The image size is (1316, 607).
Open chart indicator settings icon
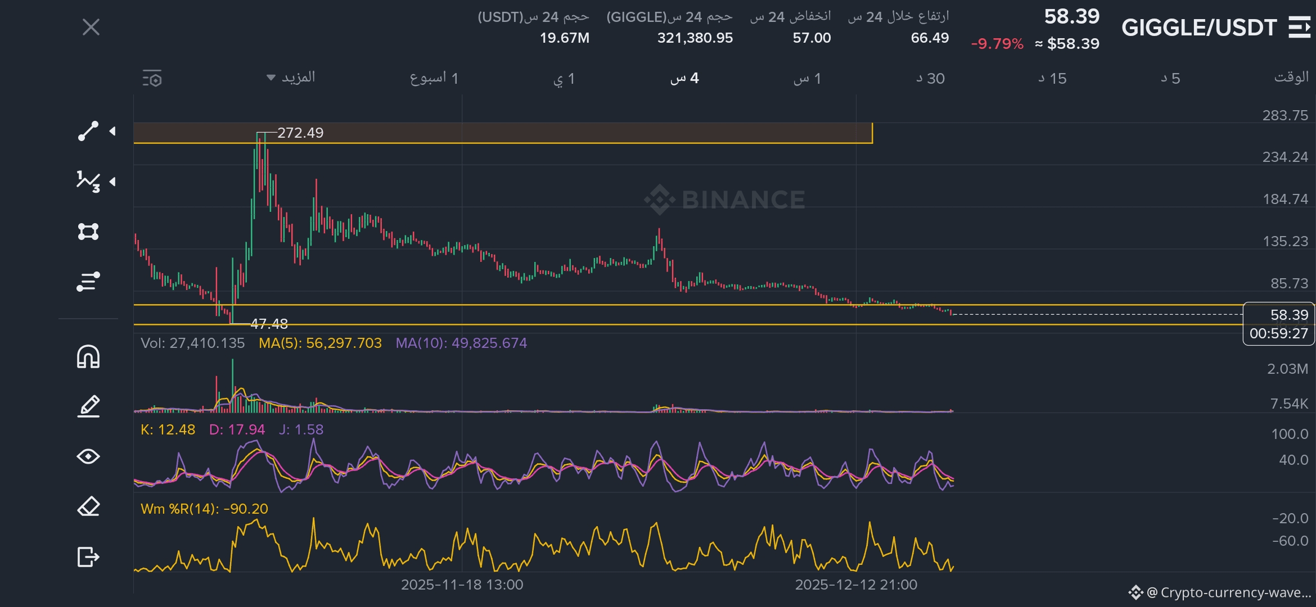152,79
